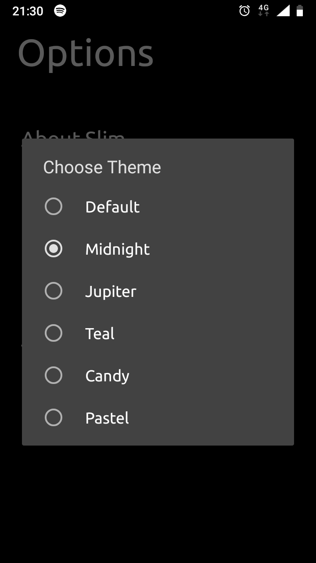This screenshot has height=563, width=316.
Task: Tap the alarm clock status icon
Action: pyautogui.click(x=244, y=11)
